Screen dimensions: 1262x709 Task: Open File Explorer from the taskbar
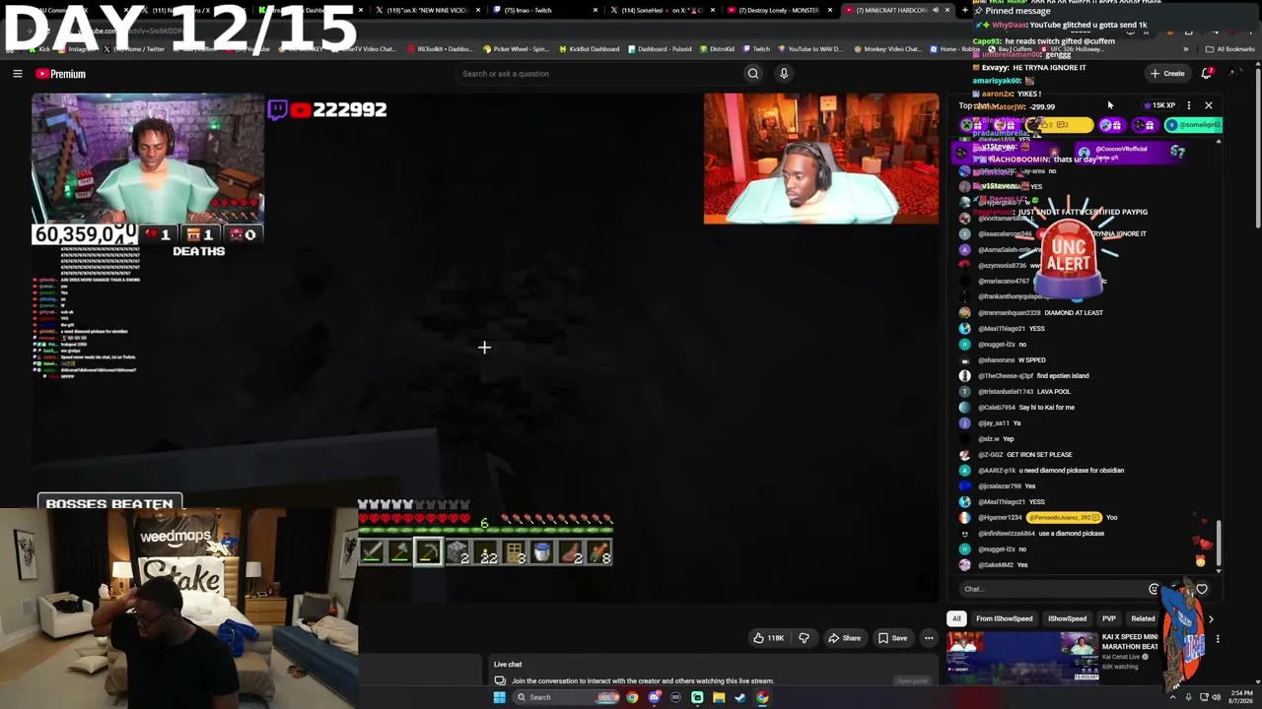tap(719, 697)
